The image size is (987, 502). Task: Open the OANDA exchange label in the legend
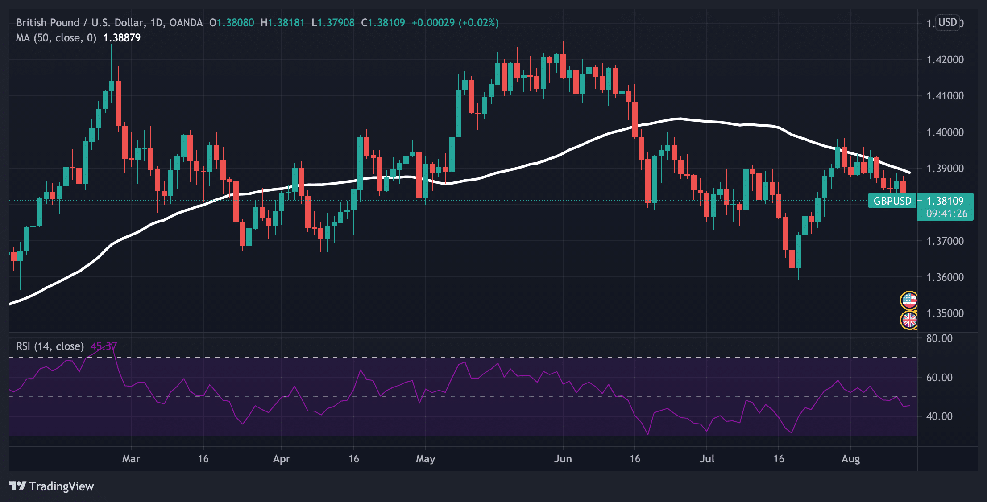[x=187, y=22]
